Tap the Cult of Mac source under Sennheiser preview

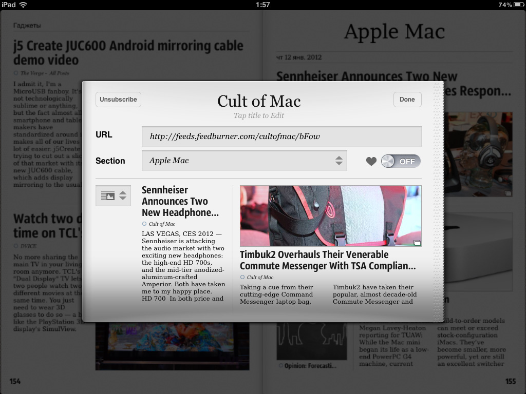162,224
